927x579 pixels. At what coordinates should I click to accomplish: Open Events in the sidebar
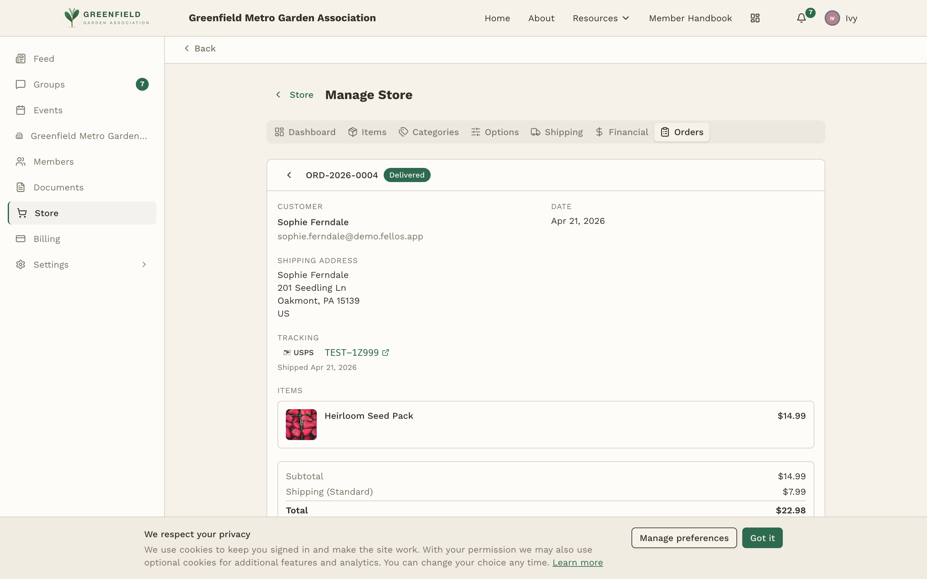pos(82,110)
